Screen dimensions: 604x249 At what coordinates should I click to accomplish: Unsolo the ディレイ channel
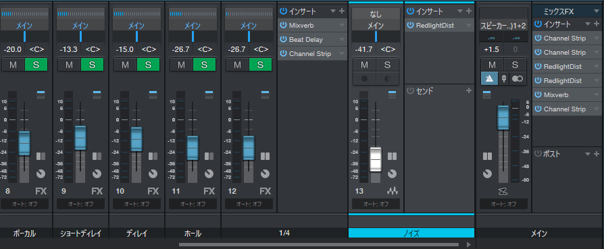pos(148,65)
